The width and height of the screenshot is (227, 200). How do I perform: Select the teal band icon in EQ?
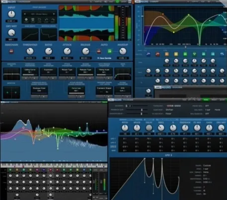point(204,54)
